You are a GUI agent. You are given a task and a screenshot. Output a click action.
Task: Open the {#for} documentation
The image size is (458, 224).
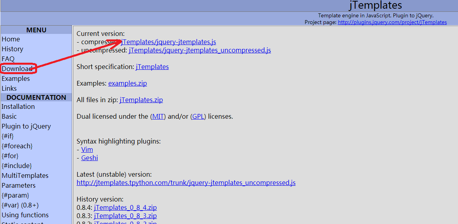[x=10, y=156]
